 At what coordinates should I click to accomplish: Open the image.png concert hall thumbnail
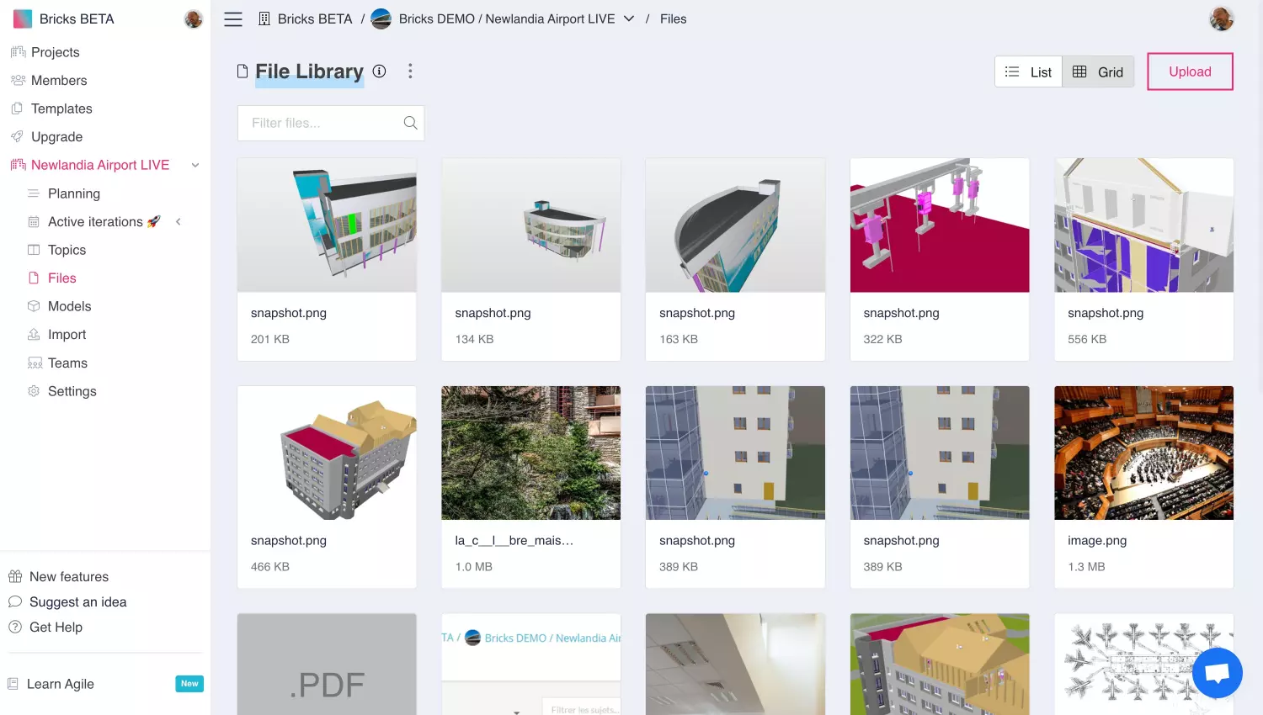coord(1143,453)
